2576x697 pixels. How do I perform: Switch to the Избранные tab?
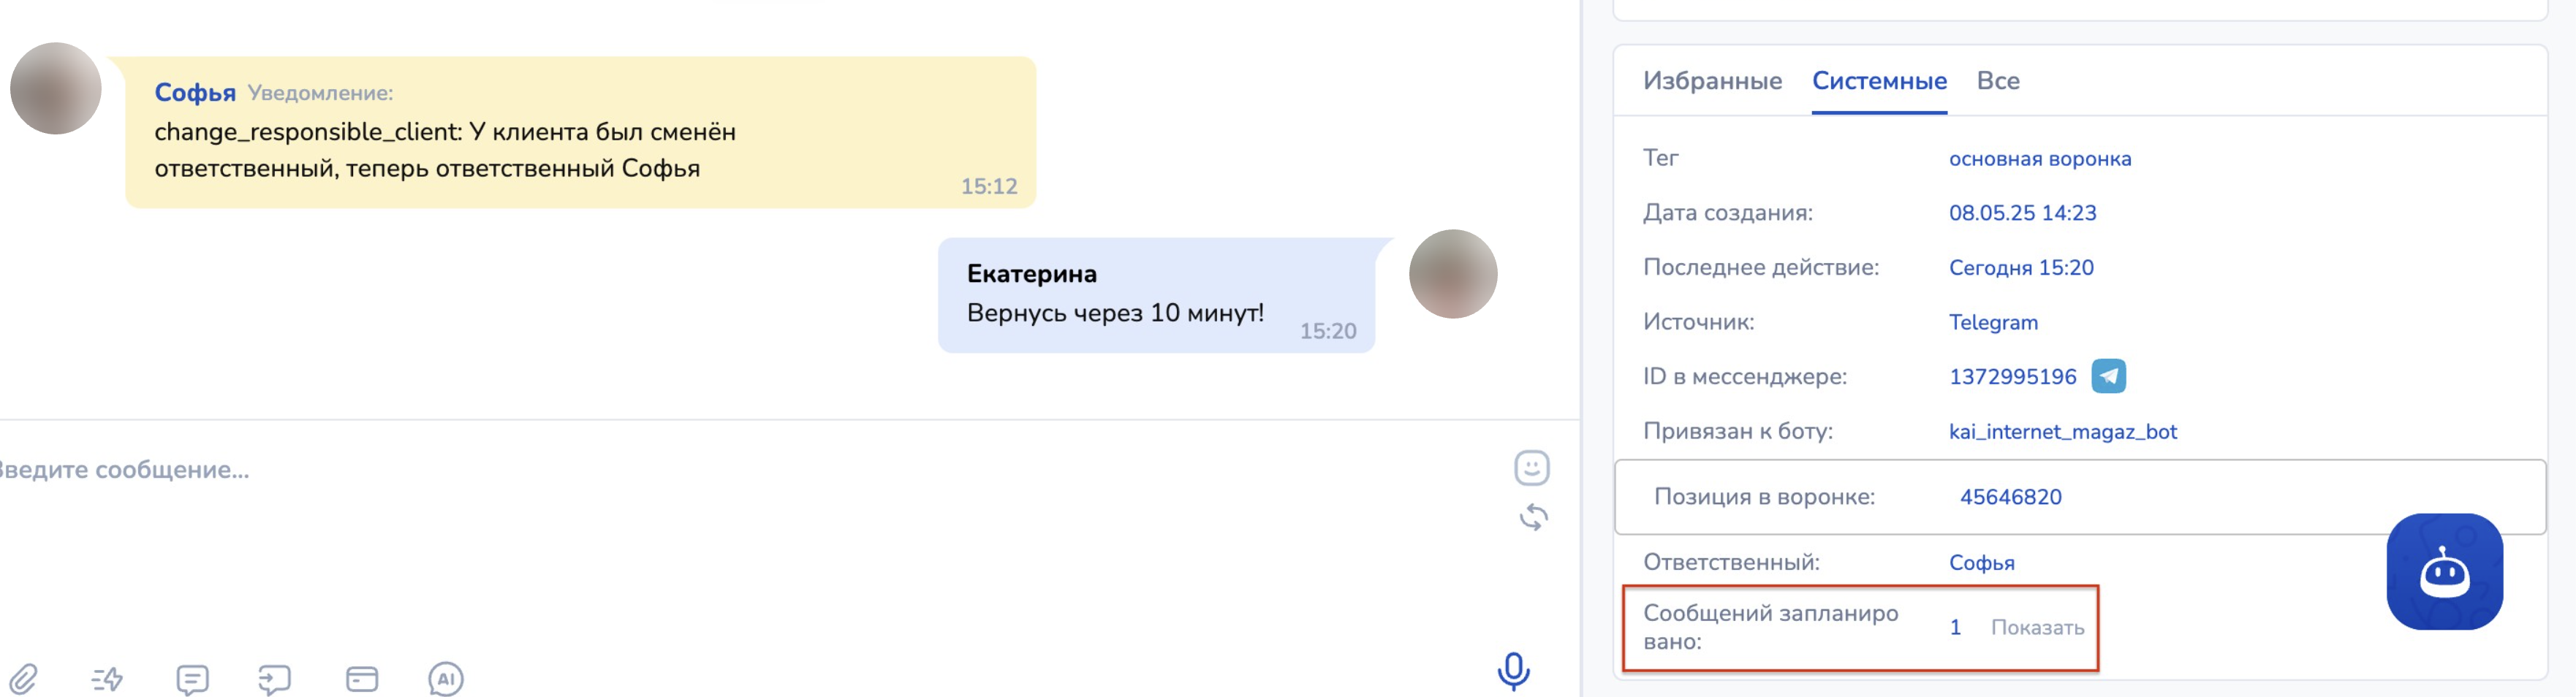click(1712, 81)
